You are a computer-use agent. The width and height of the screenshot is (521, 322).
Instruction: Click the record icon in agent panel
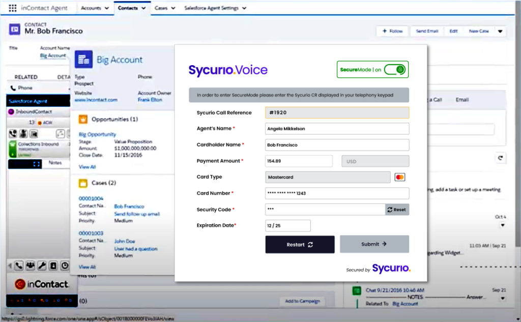pyautogui.click(x=34, y=134)
